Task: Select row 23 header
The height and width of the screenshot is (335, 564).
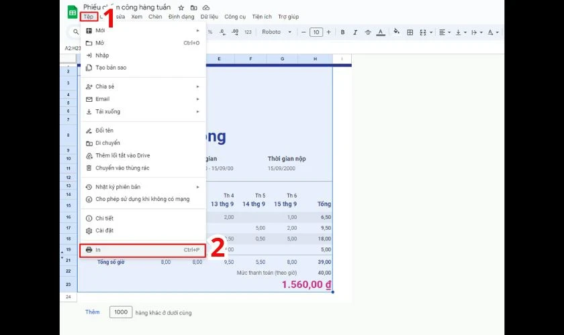Action: [68, 284]
